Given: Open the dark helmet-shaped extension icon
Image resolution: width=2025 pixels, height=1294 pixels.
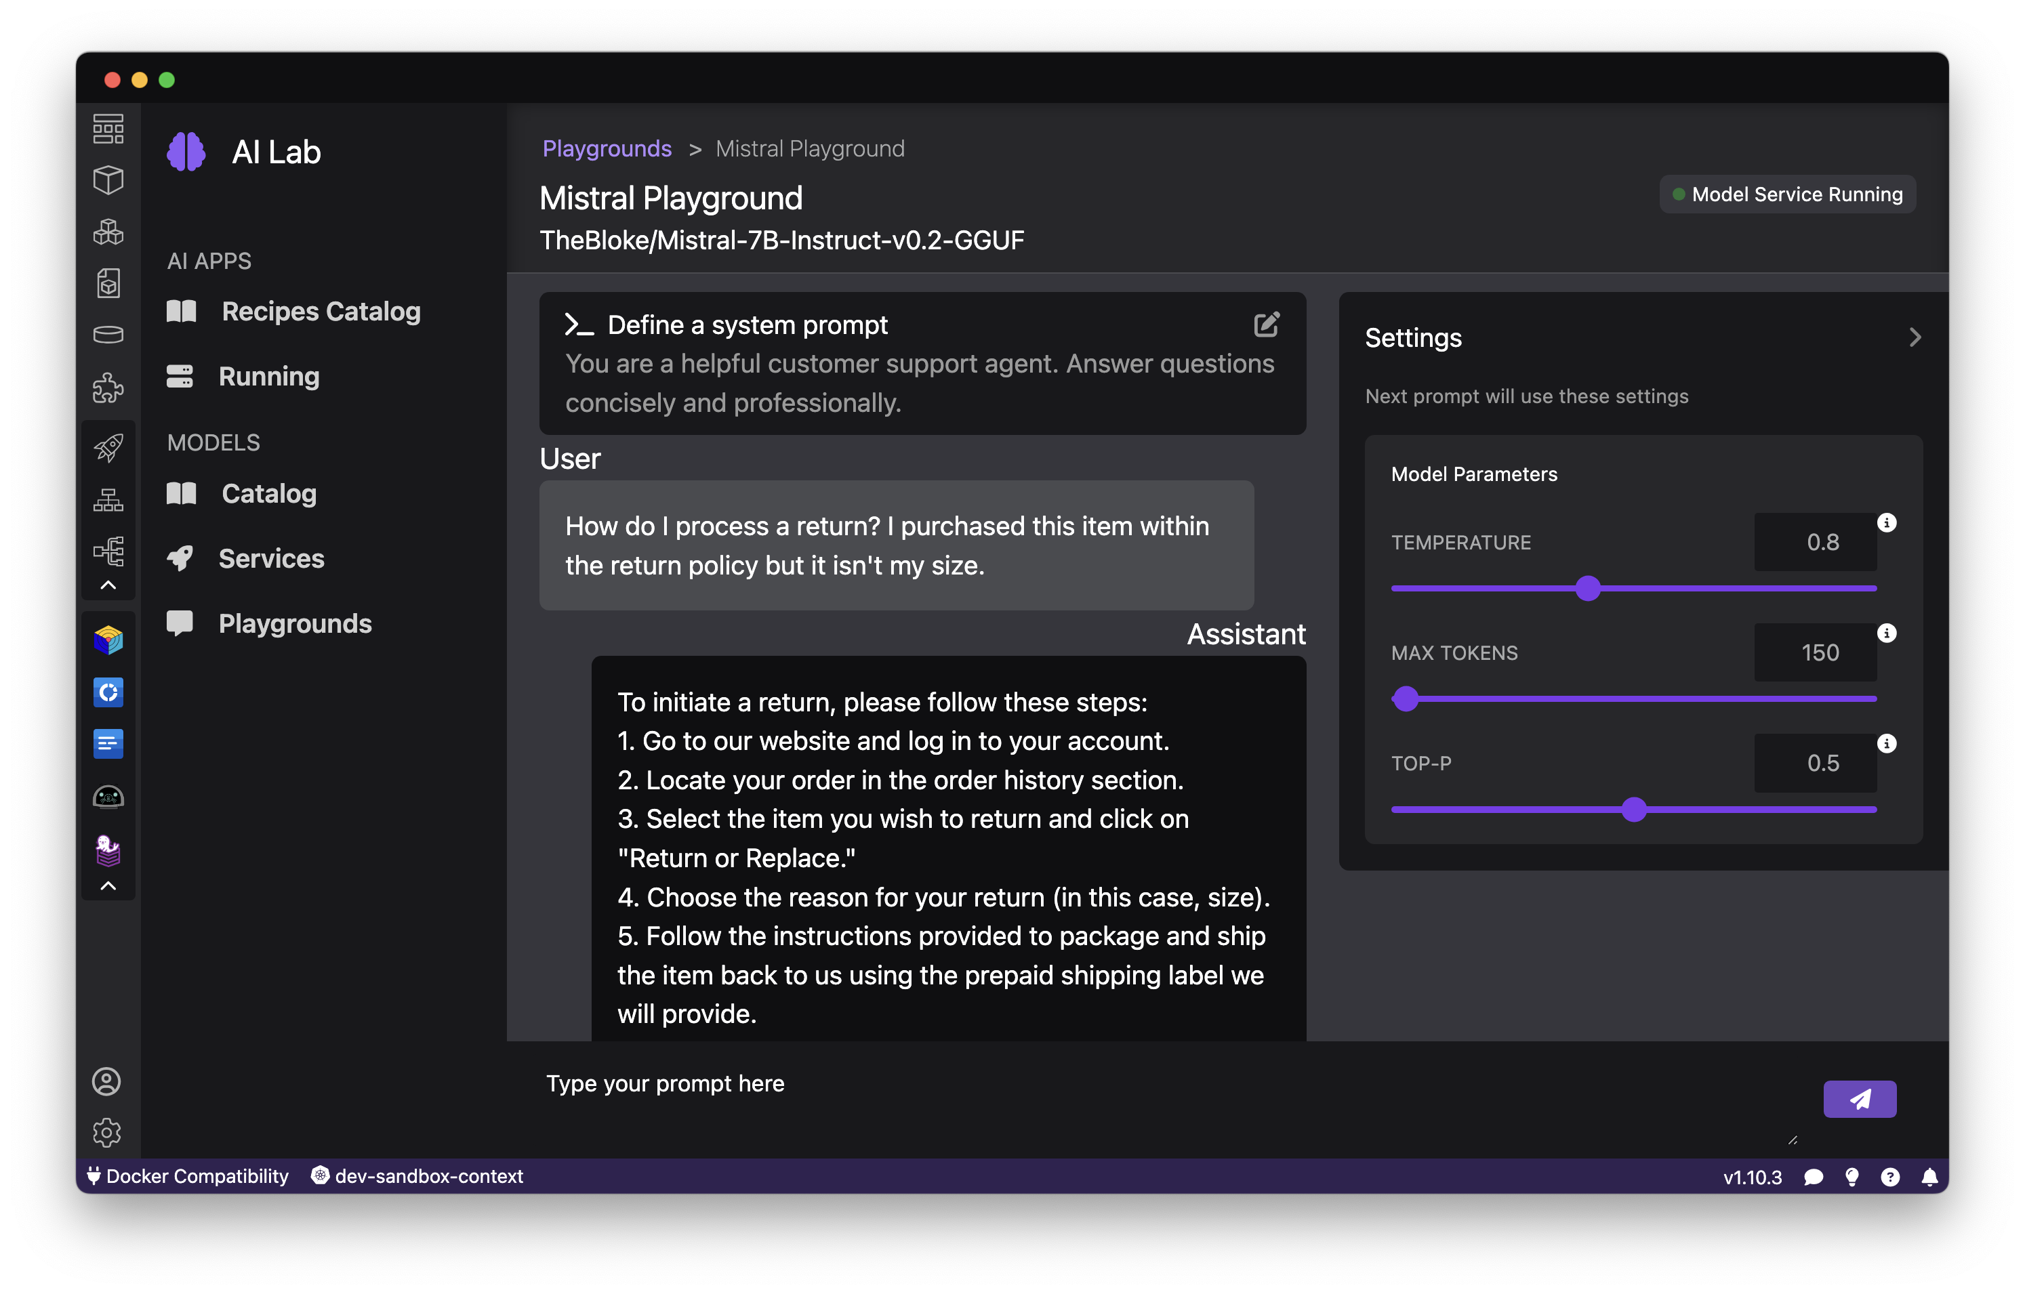Looking at the screenshot, I should pyautogui.click(x=108, y=796).
